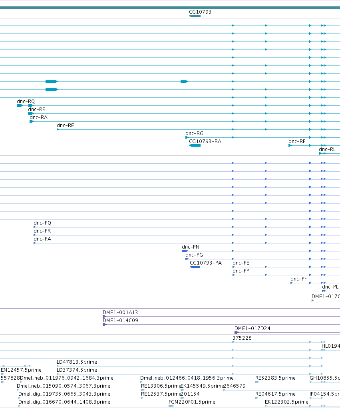Select the CG10793-RA exon glyph

(x=195, y=145)
